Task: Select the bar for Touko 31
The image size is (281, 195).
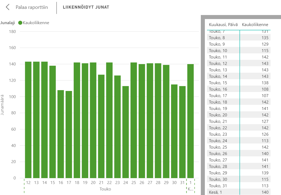Action: 182,132
